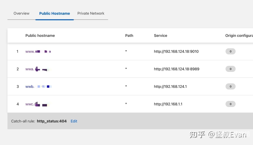
Task: Open the wwa. hostname link in row 2
Action: tap(37, 69)
